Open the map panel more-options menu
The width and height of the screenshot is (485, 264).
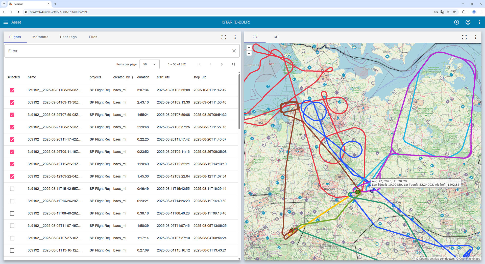tap(476, 37)
